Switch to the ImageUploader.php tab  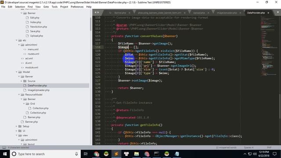click(227, 13)
